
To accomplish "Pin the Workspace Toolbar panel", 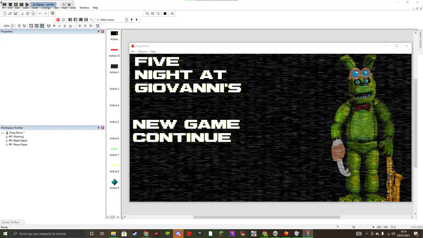I will click(99, 127).
